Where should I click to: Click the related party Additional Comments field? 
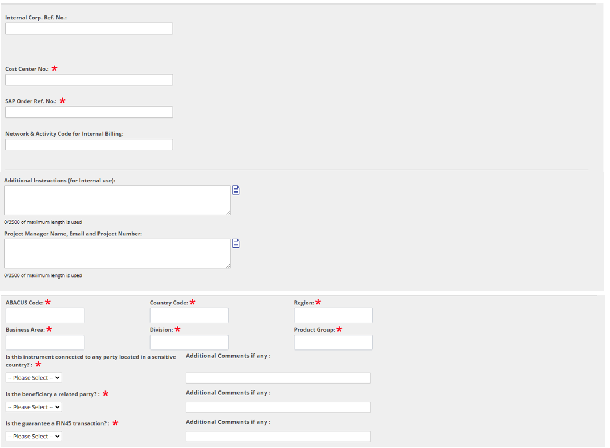coord(278,407)
